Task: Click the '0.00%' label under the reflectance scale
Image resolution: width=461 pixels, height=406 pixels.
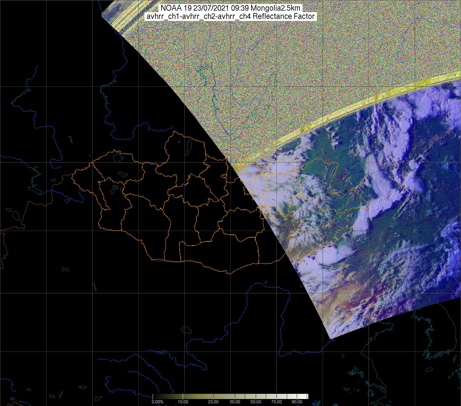Action: [x=158, y=402]
